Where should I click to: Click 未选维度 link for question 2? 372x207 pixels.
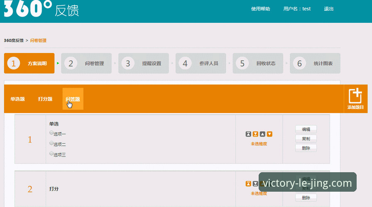pyautogui.click(x=259, y=193)
